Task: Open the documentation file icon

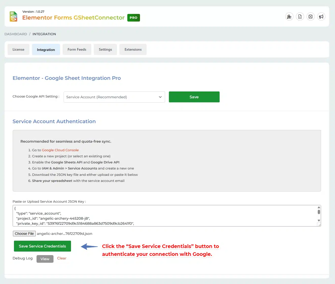Action: coord(300,17)
